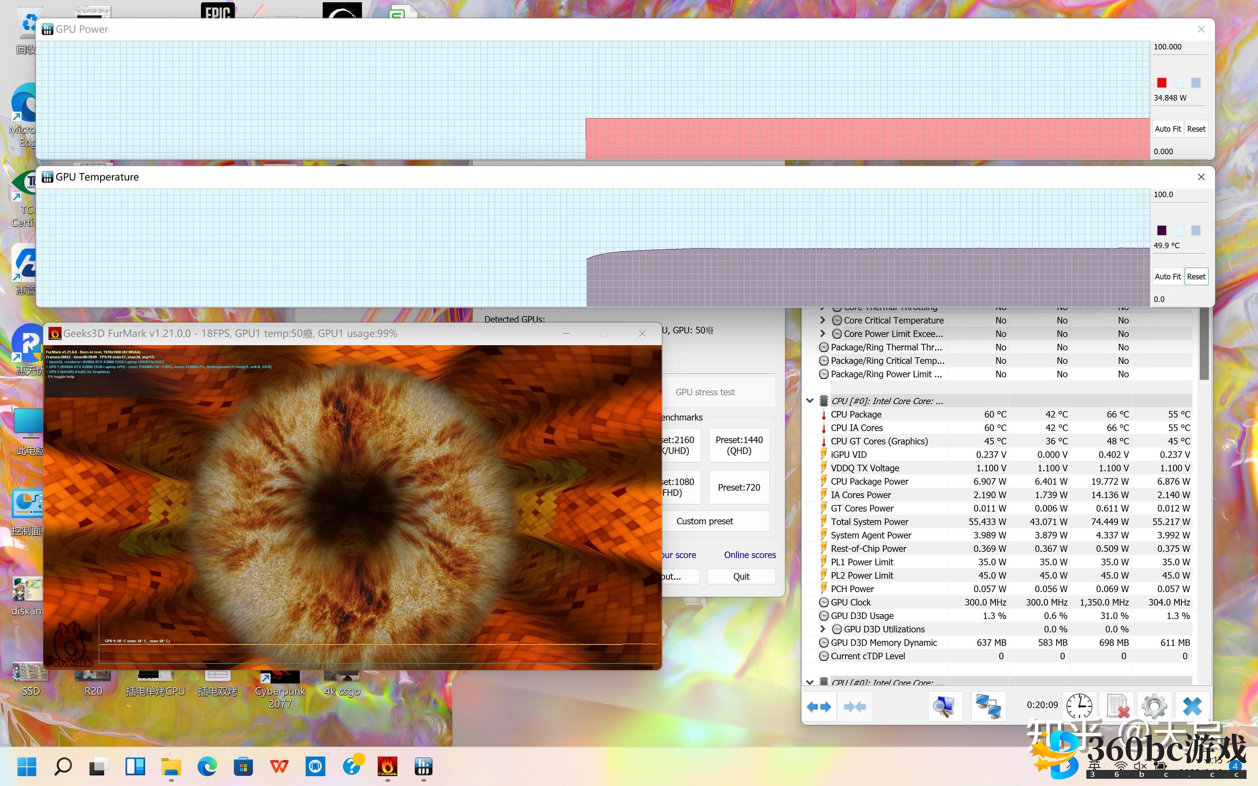Expand the Core Power Limit Exceeded row

822,334
